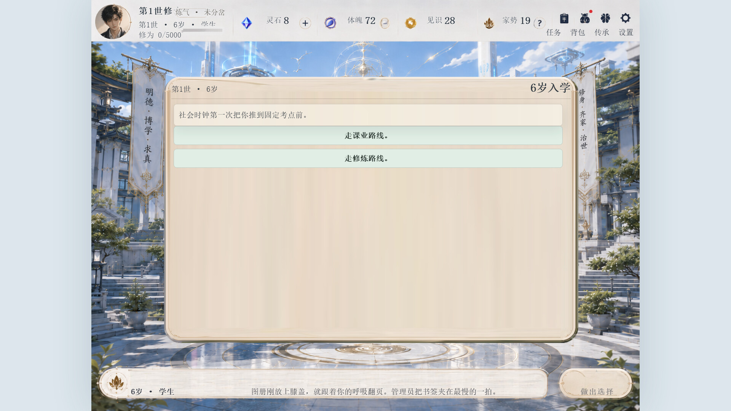Choose option 走修炼路线
The height and width of the screenshot is (411, 731).
368,158
